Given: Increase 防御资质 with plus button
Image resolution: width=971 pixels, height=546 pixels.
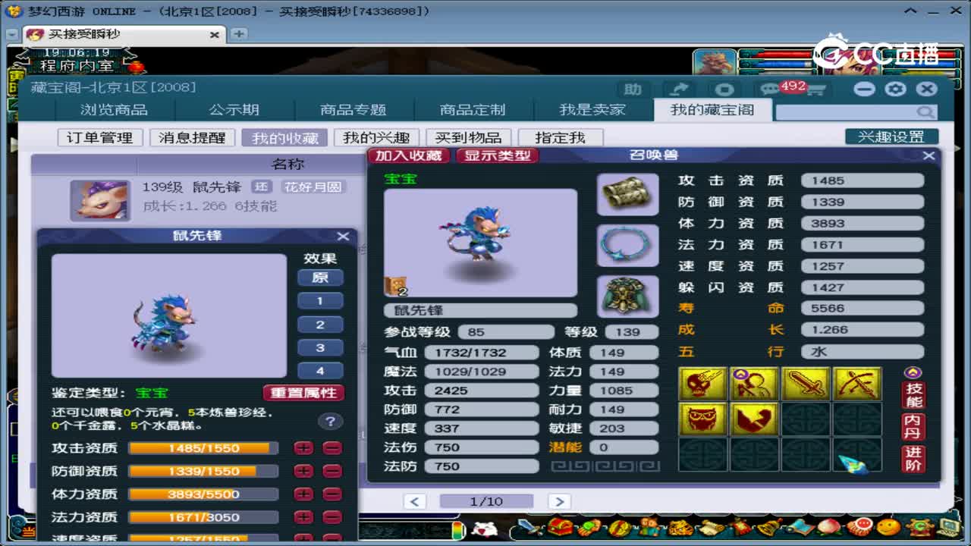Looking at the screenshot, I should point(304,471).
